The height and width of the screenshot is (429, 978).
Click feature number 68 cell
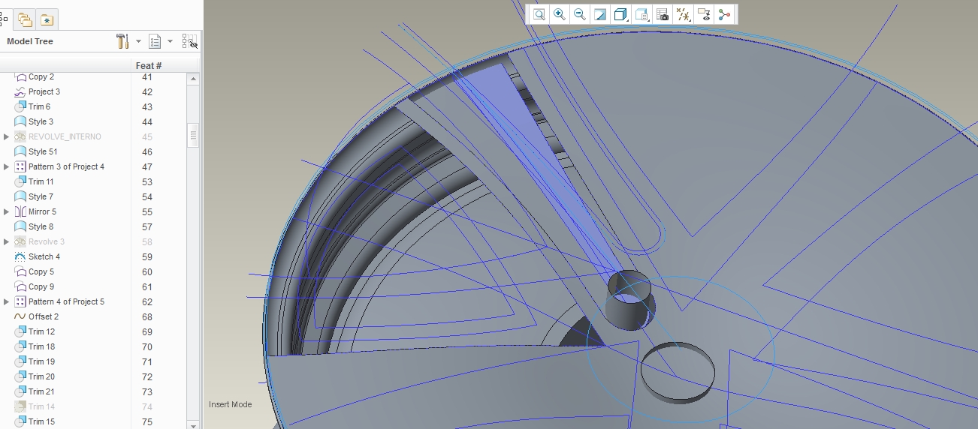point(147,316)
